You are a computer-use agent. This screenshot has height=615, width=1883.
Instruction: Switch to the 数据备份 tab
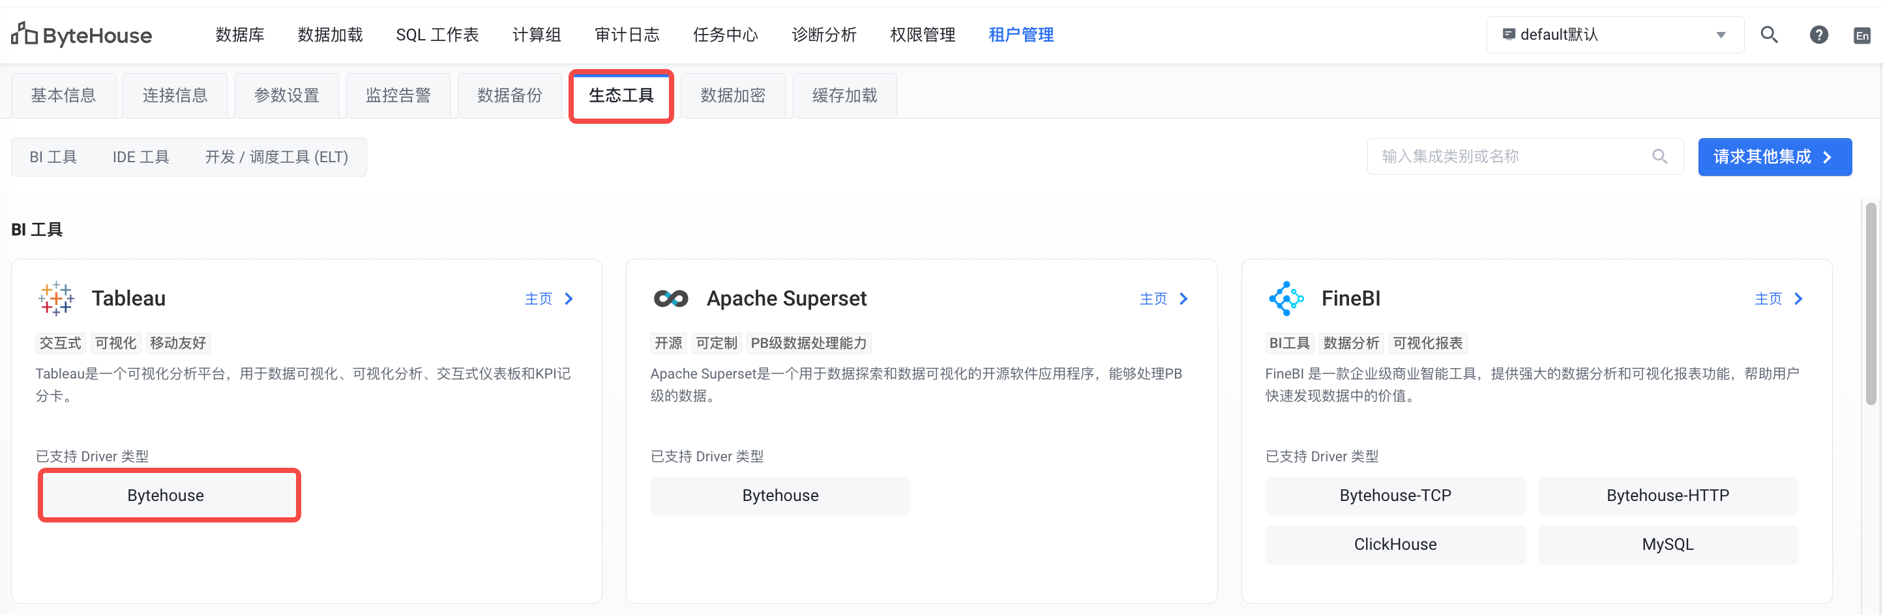tap(511, 96)
